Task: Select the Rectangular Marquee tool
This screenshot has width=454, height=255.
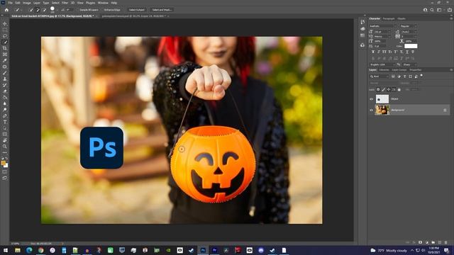Action: click(x=5, y=30)
